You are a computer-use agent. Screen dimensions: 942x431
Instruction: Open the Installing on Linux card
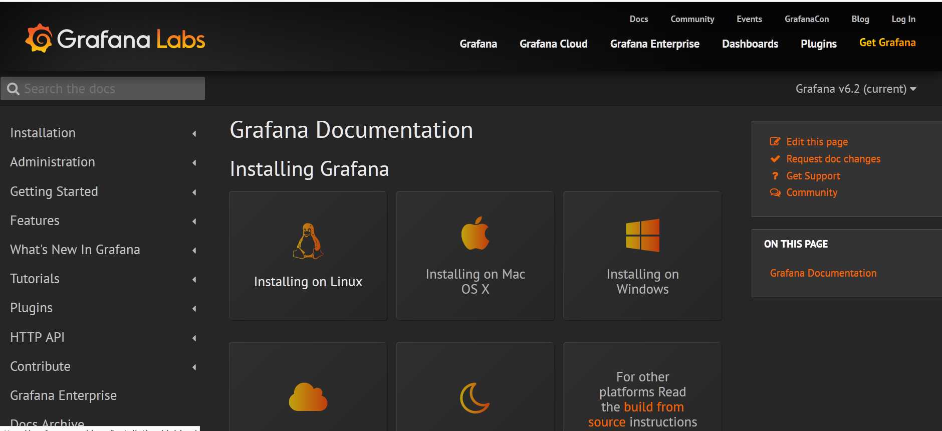(308, 256)
